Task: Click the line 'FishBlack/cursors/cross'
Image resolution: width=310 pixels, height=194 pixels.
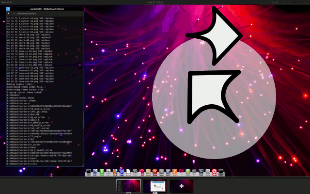Action: coord(22,164)
